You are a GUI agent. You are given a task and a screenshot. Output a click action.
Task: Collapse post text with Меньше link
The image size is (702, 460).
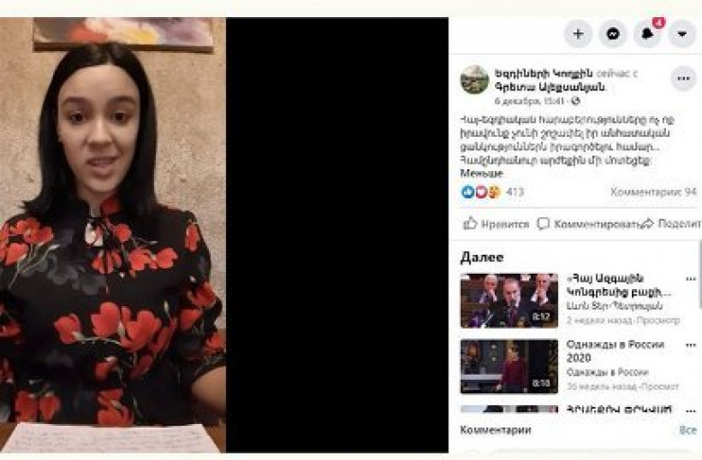tap(481, 174)
